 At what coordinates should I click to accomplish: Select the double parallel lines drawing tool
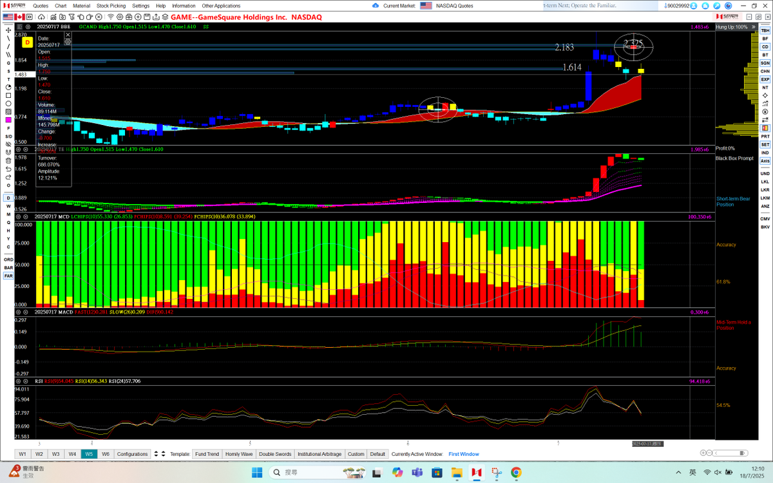[8, 55]
